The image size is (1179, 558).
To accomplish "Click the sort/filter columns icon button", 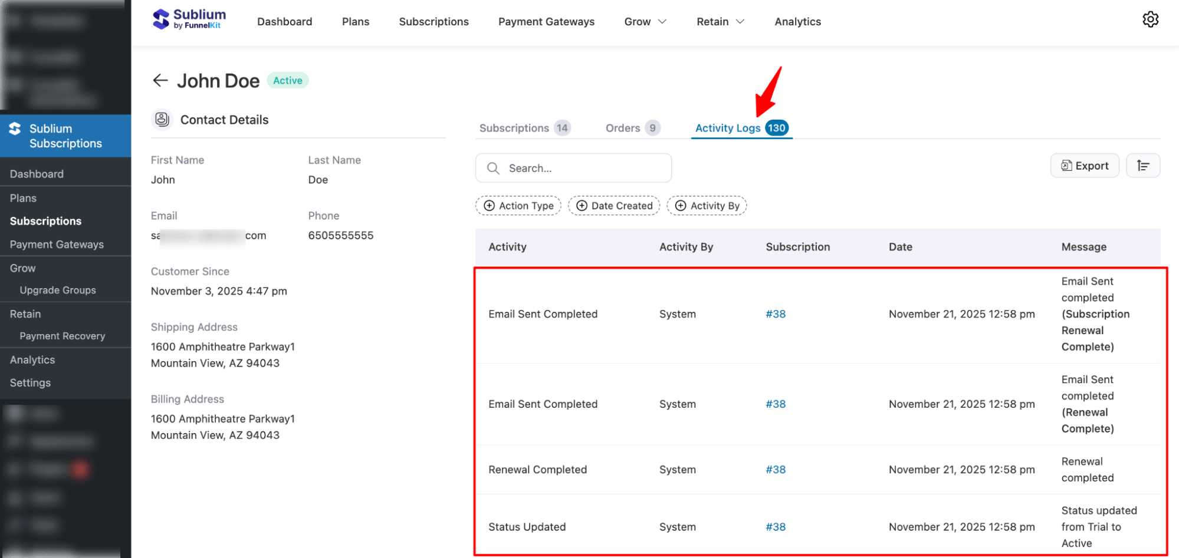I will [1142, 166].
